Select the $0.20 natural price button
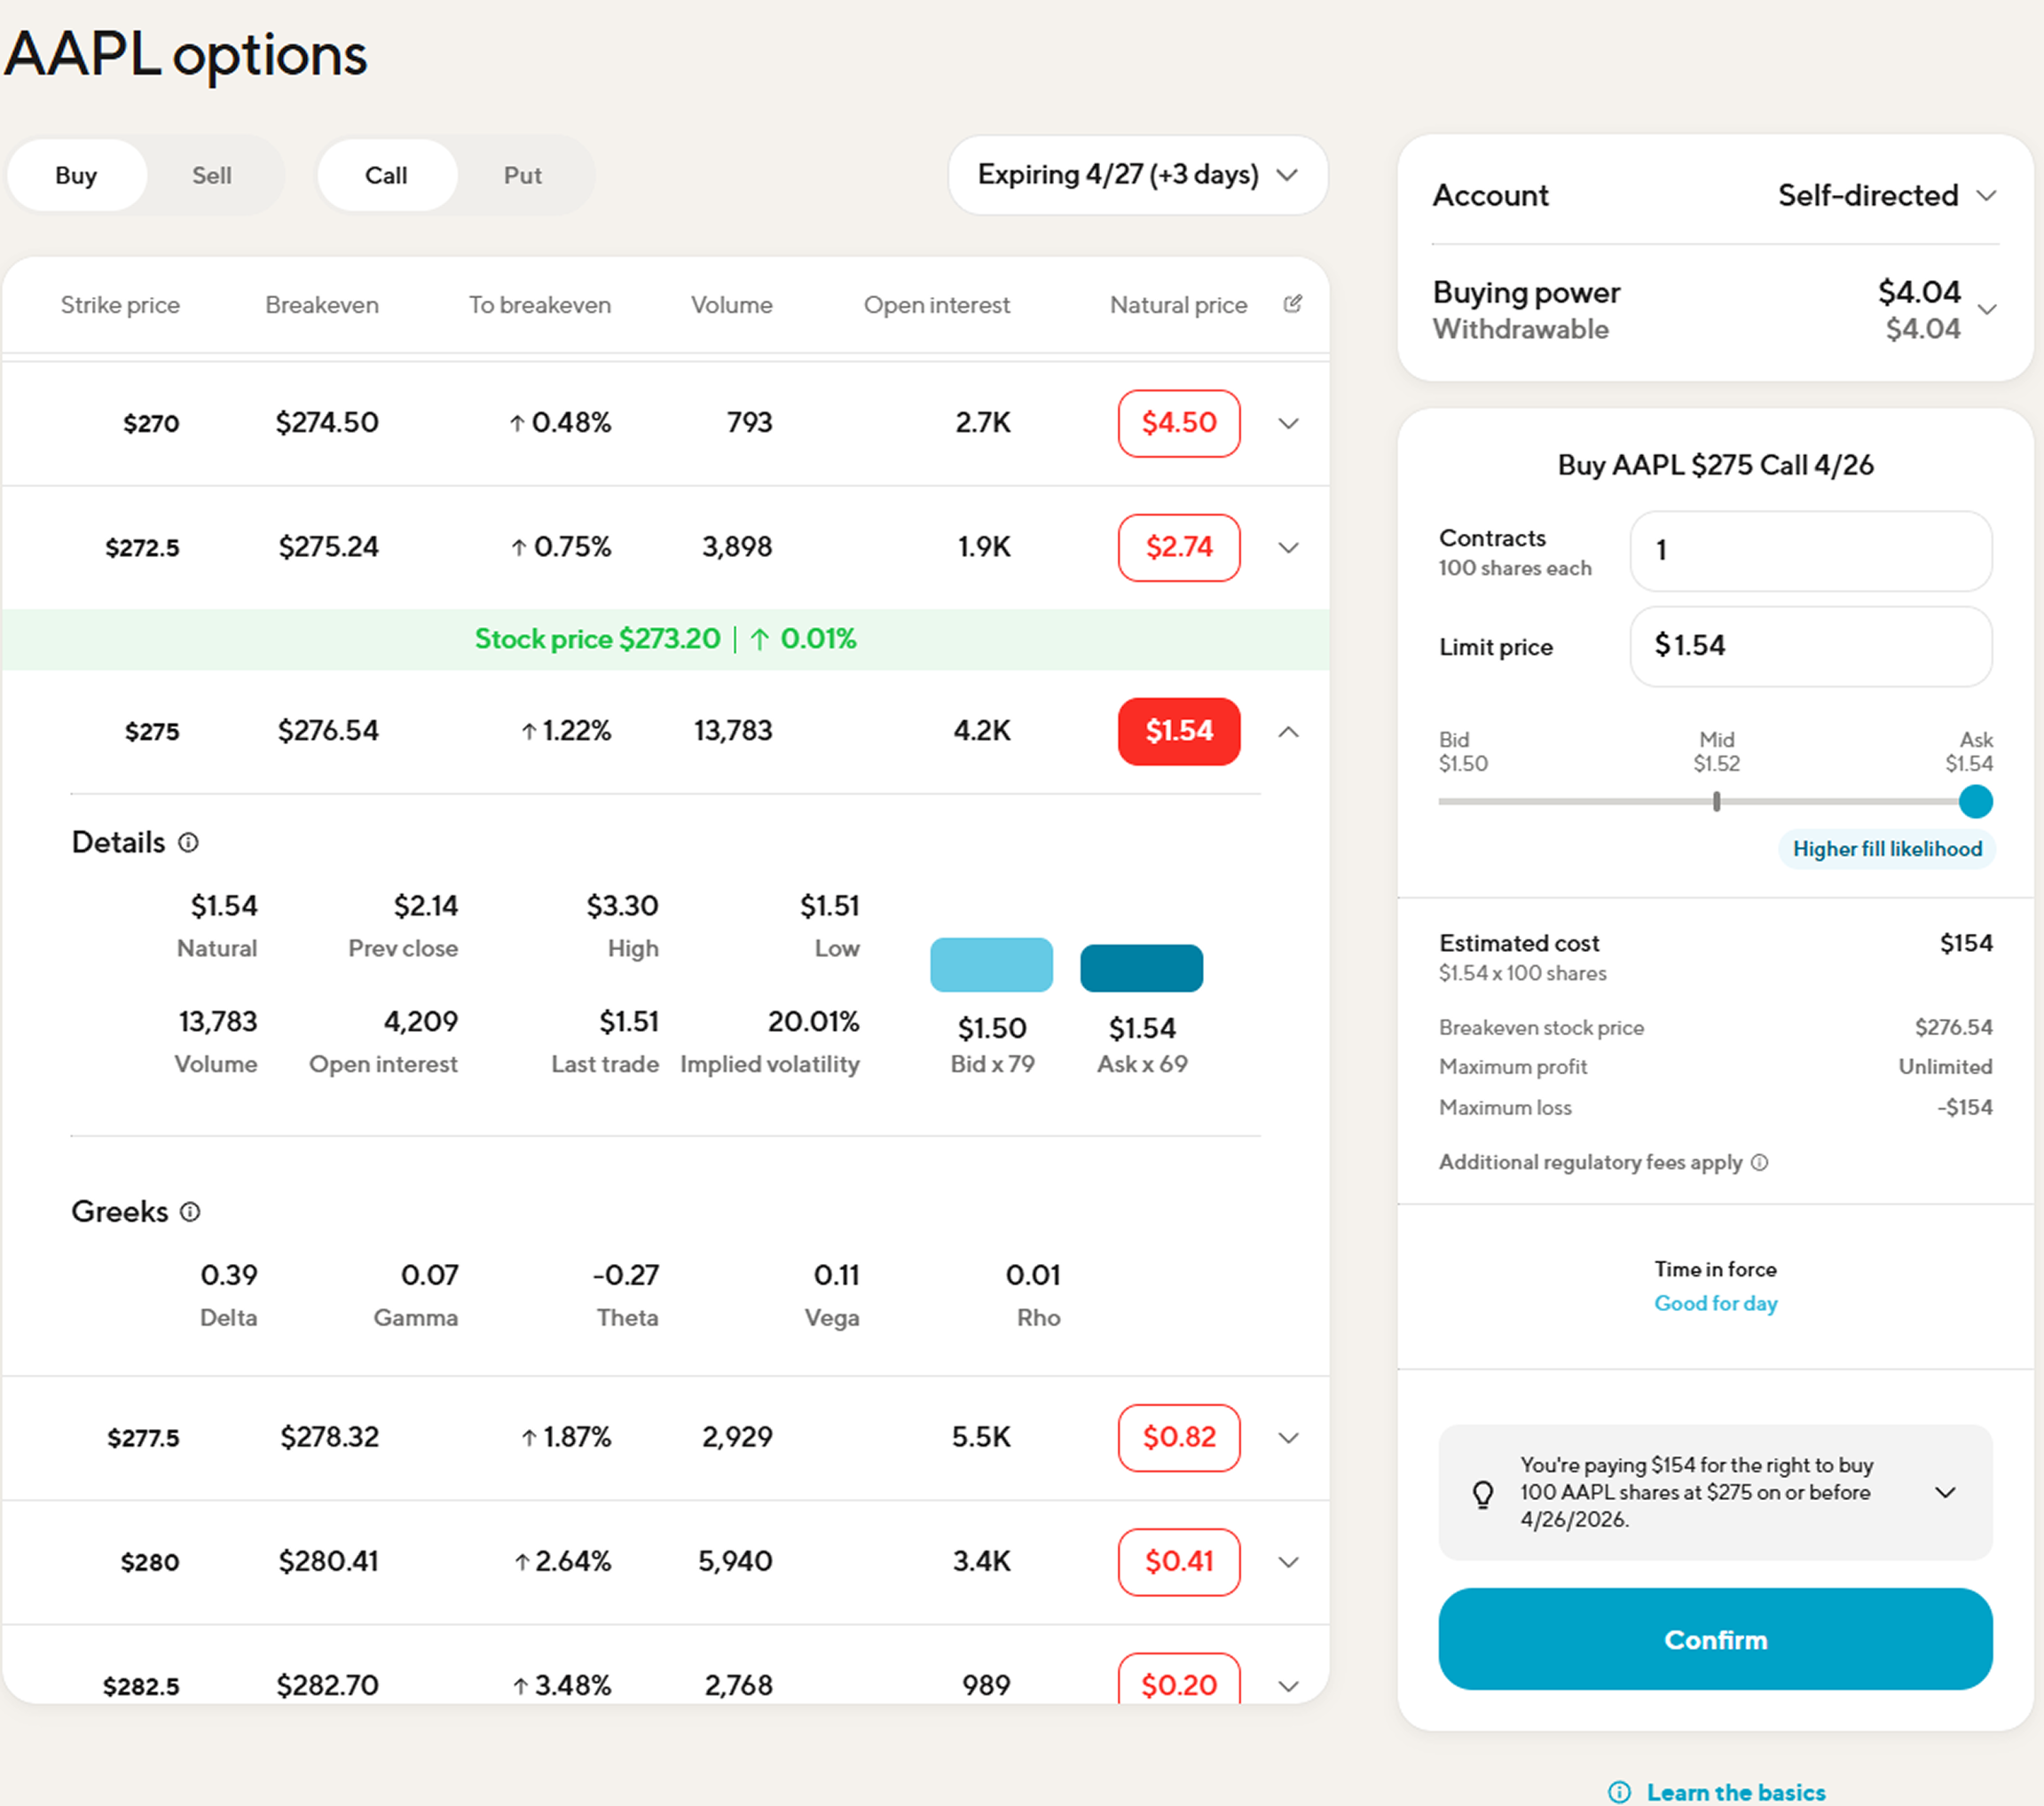The width and height of the screenshot is (2044, 1806). [x=1179, y=1680]
